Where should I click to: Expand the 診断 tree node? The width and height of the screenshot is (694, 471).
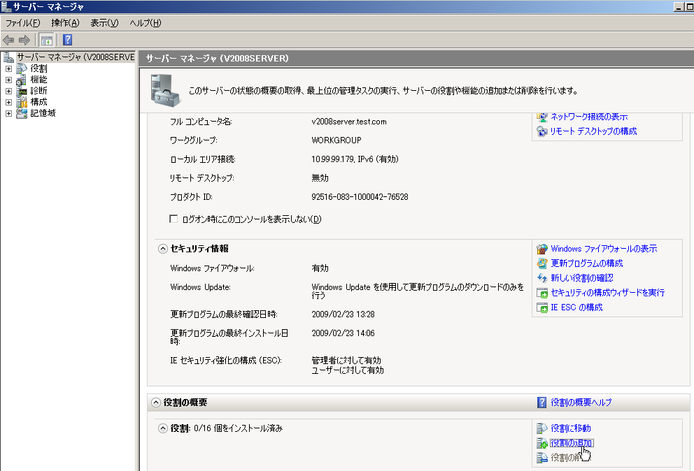pos(8,91)
